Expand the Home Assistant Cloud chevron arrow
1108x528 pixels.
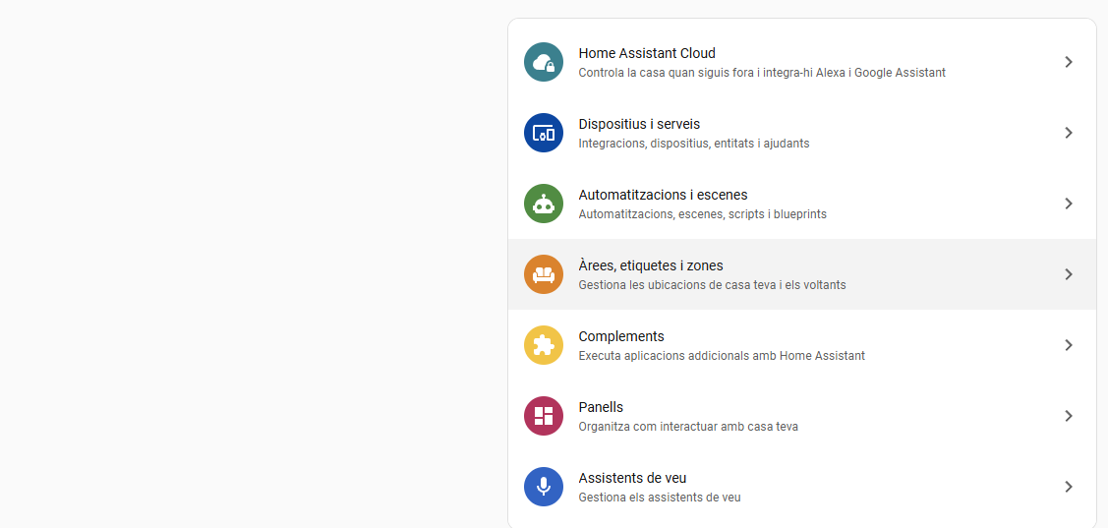pos(1069,62)
